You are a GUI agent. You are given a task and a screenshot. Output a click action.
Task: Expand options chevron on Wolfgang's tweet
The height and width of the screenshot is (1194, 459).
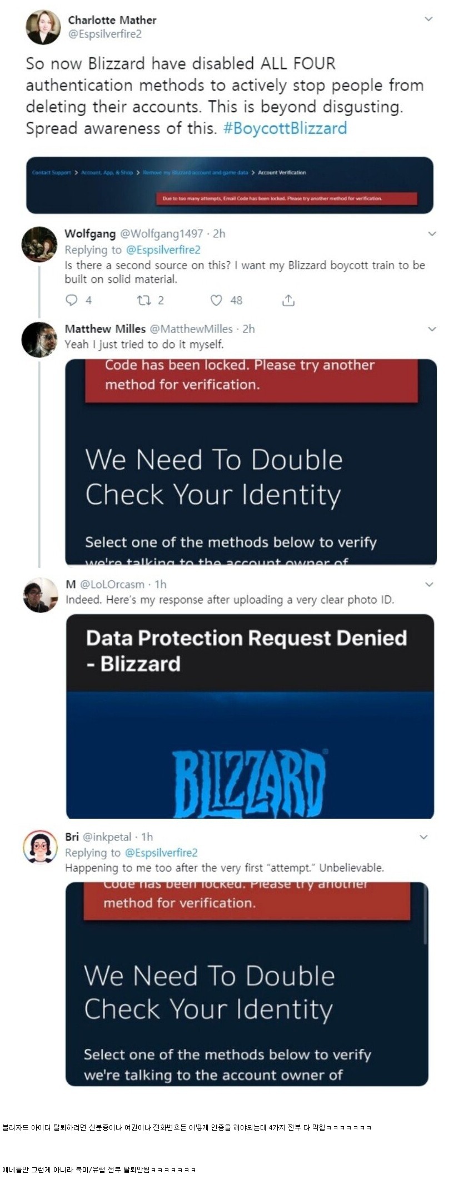(432, 234)
